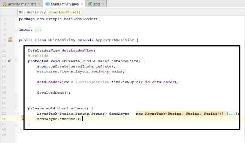Open the app tab
Screen dimensions: 245x143
96,4
